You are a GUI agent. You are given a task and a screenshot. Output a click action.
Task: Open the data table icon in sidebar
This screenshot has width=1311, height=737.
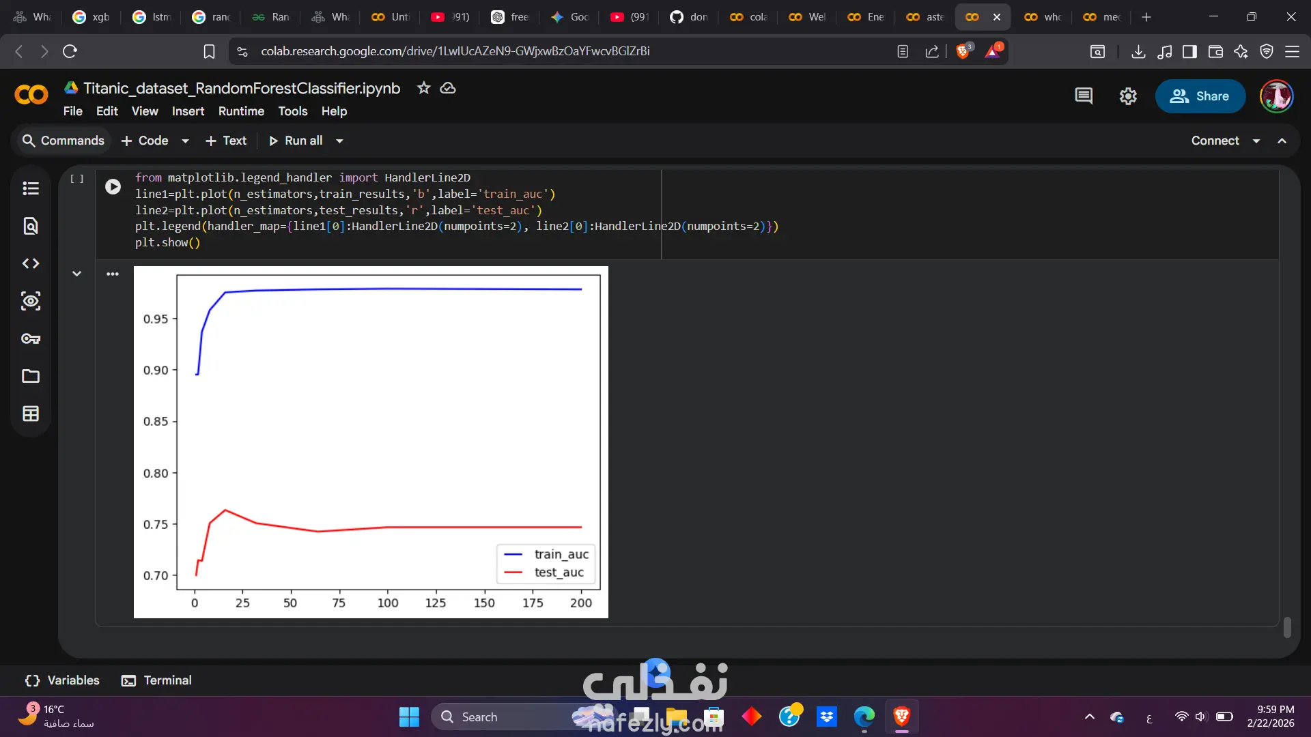tap(31, 414)
